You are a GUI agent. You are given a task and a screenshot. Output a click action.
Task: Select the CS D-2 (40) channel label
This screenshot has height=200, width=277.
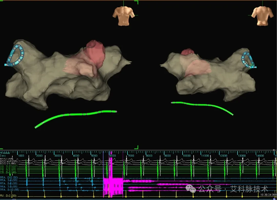click(x=8, y=172)
